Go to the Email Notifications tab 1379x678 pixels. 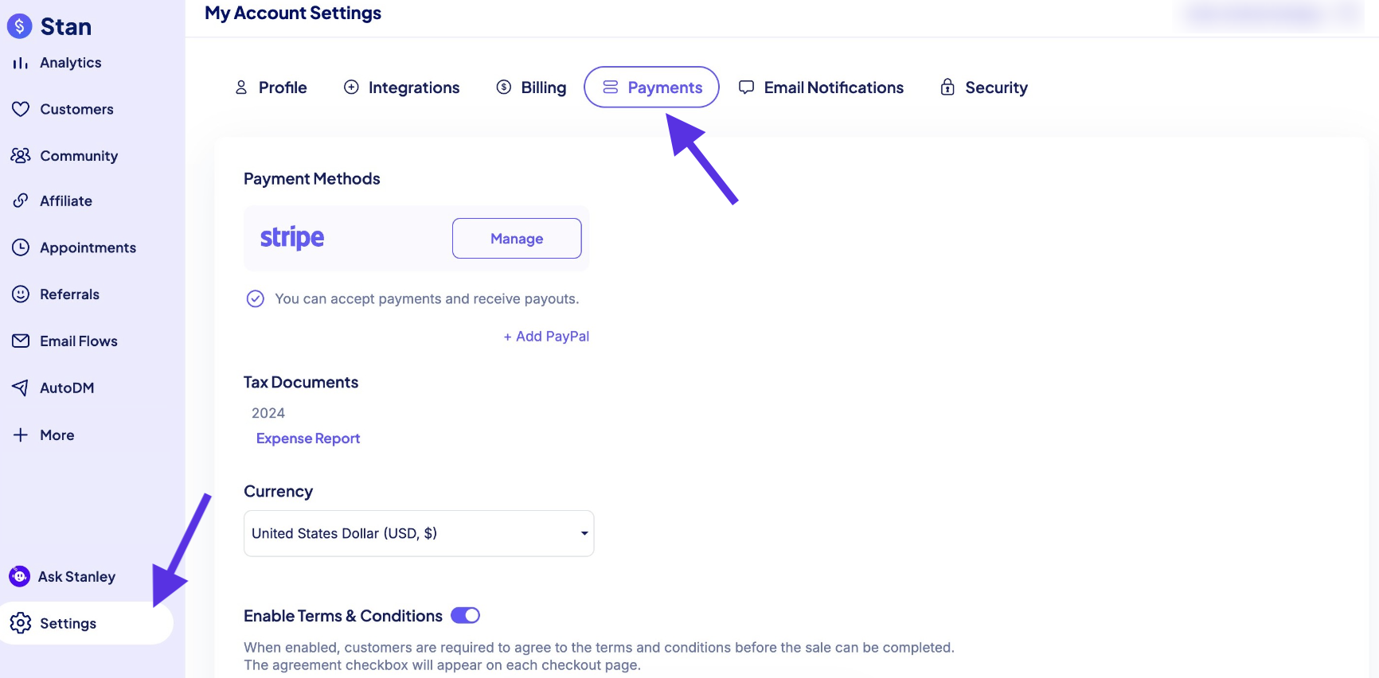point(821,88)
